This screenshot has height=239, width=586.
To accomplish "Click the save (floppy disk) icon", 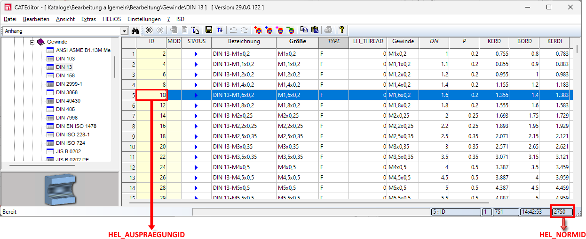I will click(209, 30).
